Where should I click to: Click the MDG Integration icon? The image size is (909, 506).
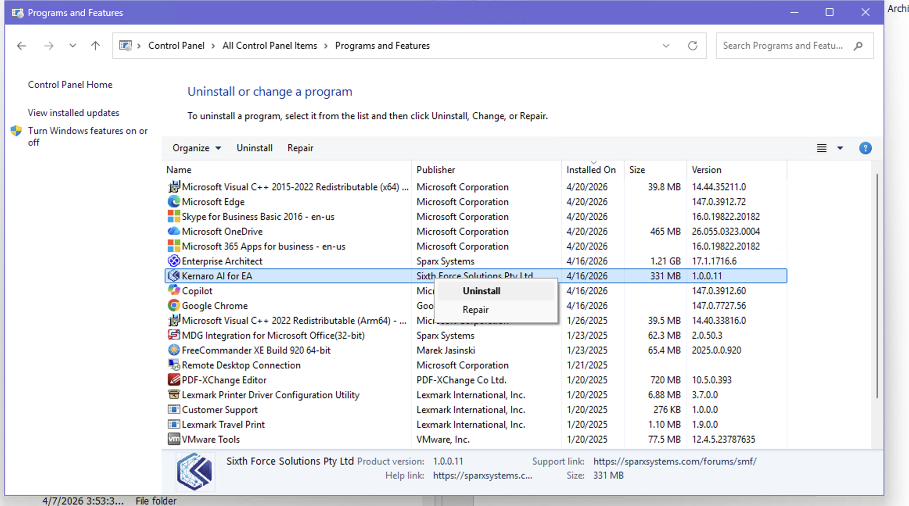pos(174,335)
